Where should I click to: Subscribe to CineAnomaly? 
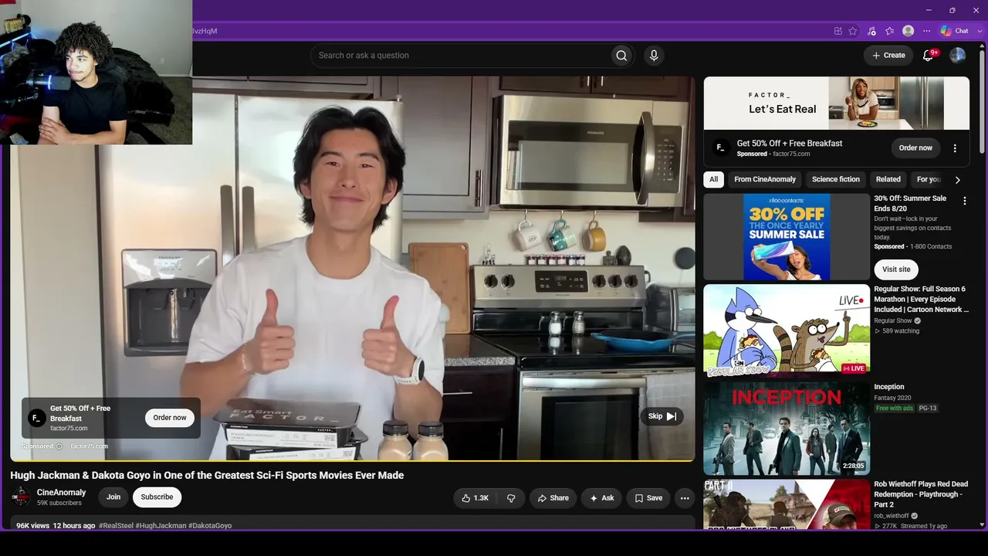(157, 497)
